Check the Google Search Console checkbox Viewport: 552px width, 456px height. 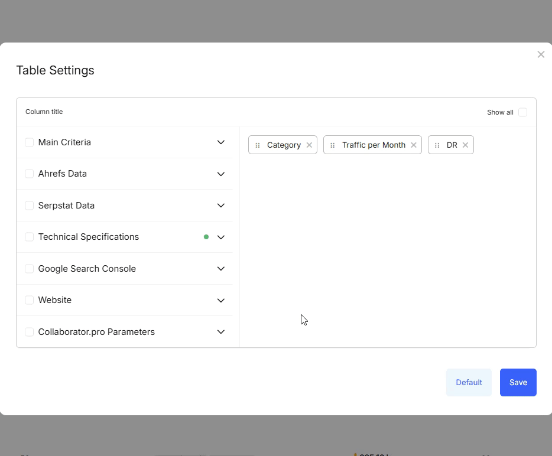pyautogui.click(x=29, y=268)
